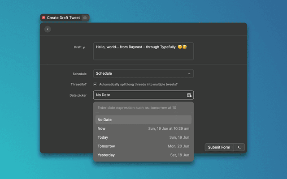This screenshot has height=179, width=287.
Task: Open the actions panel icon beside Submit Form
Action: 239,147
